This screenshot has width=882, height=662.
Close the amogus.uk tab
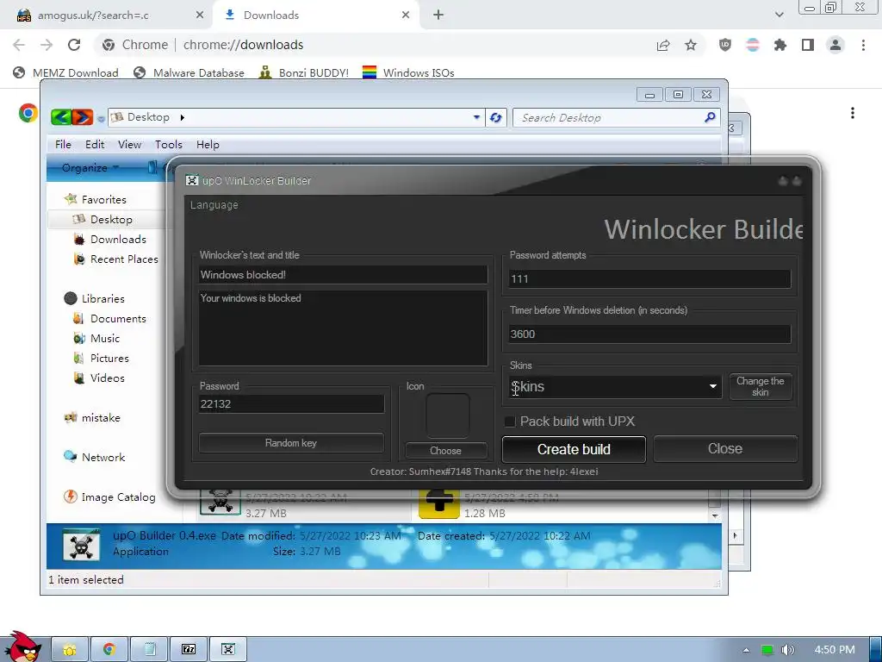coord(200,16)
